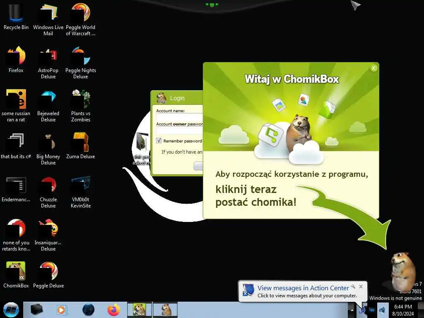Select the 'that but its c#' desktop icon
The width and height of the screenshot is (424, 318).
pyautogui.click(x=16, y=146)
